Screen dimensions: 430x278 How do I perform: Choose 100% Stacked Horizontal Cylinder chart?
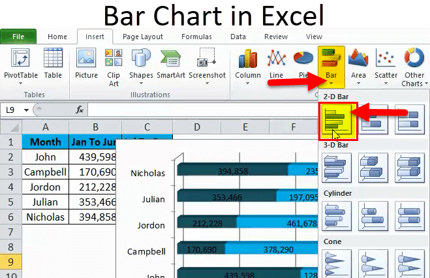pyautogui.click(x=409, y=216)
